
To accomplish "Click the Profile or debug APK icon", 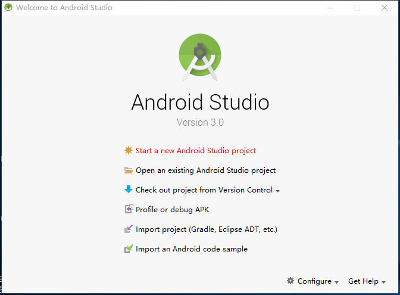I will [x=129, y=209].
